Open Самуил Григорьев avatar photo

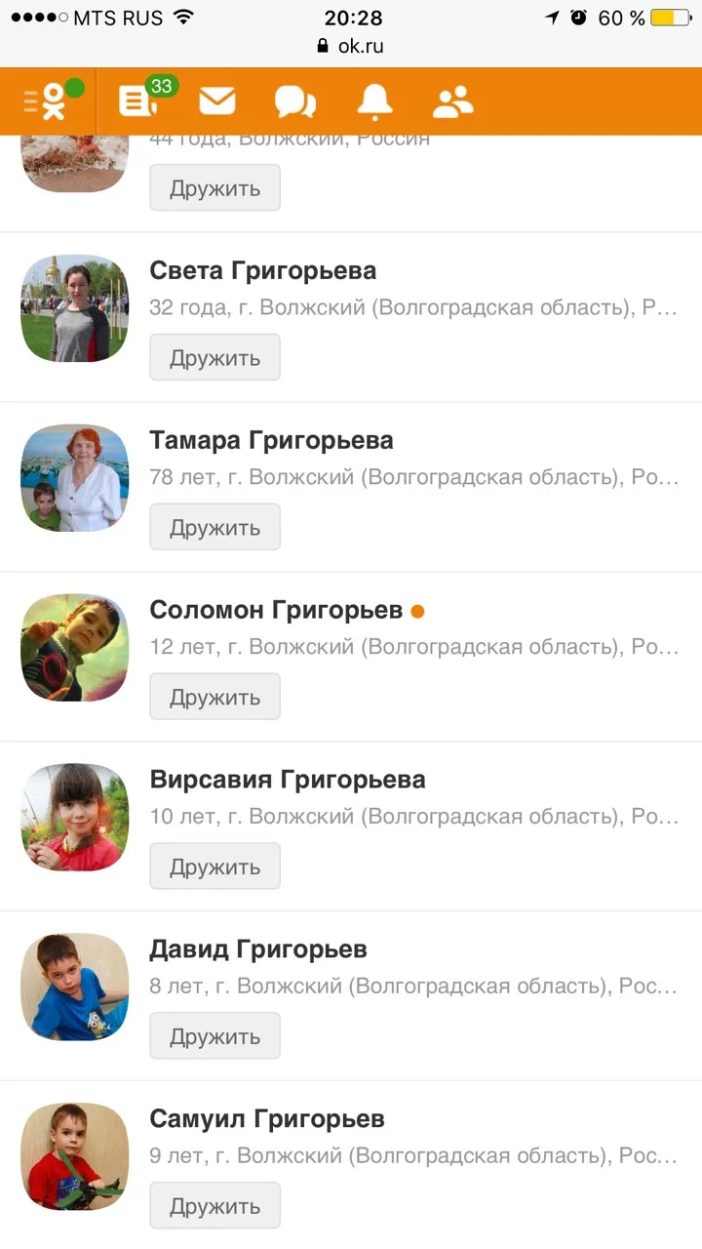coord(75,1157)
